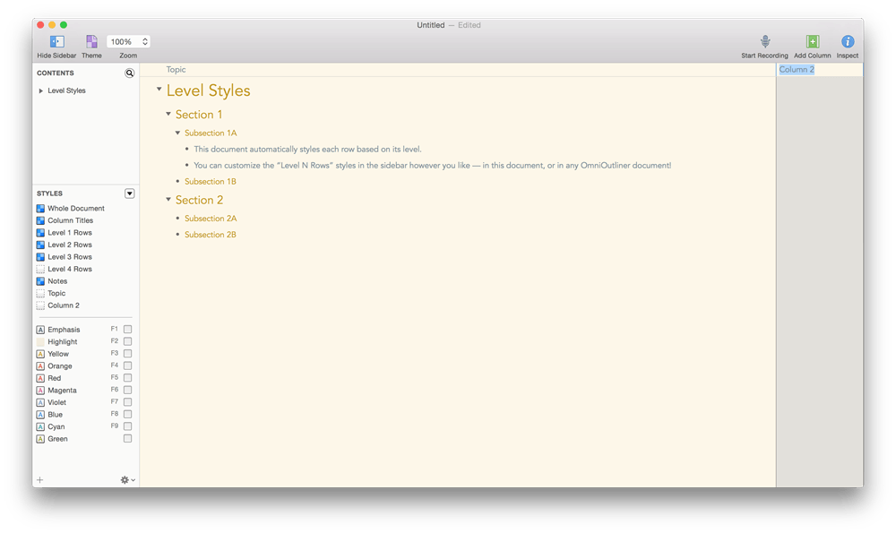Screen dimensions: 896x533
Task: Click the Start Recording microphone icon
Action: pyautogui.click(x=765, y=41)
